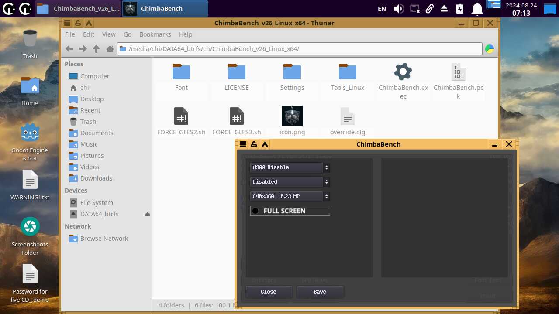Open the File menu in Thunar
Image resolution: width=559 pixels, height=314 pixels.
click(70, 34)
